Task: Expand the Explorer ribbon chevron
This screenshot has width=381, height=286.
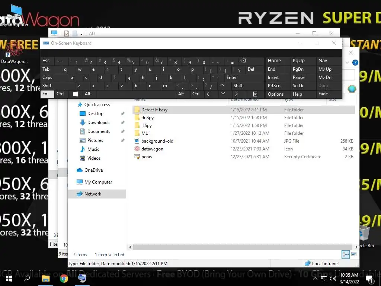Action: coord(347,63)
